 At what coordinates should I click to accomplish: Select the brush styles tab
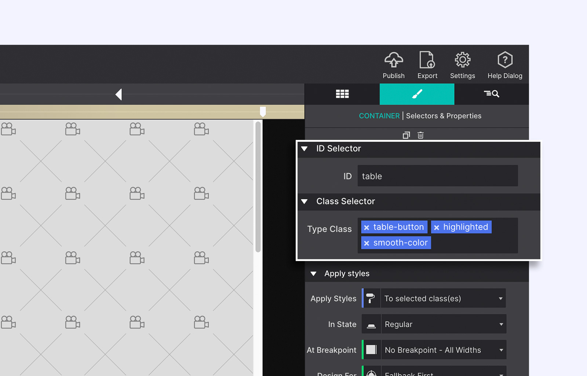pos(417,94)
